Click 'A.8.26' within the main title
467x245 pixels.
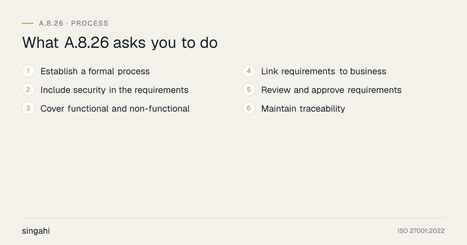point(87,43)
